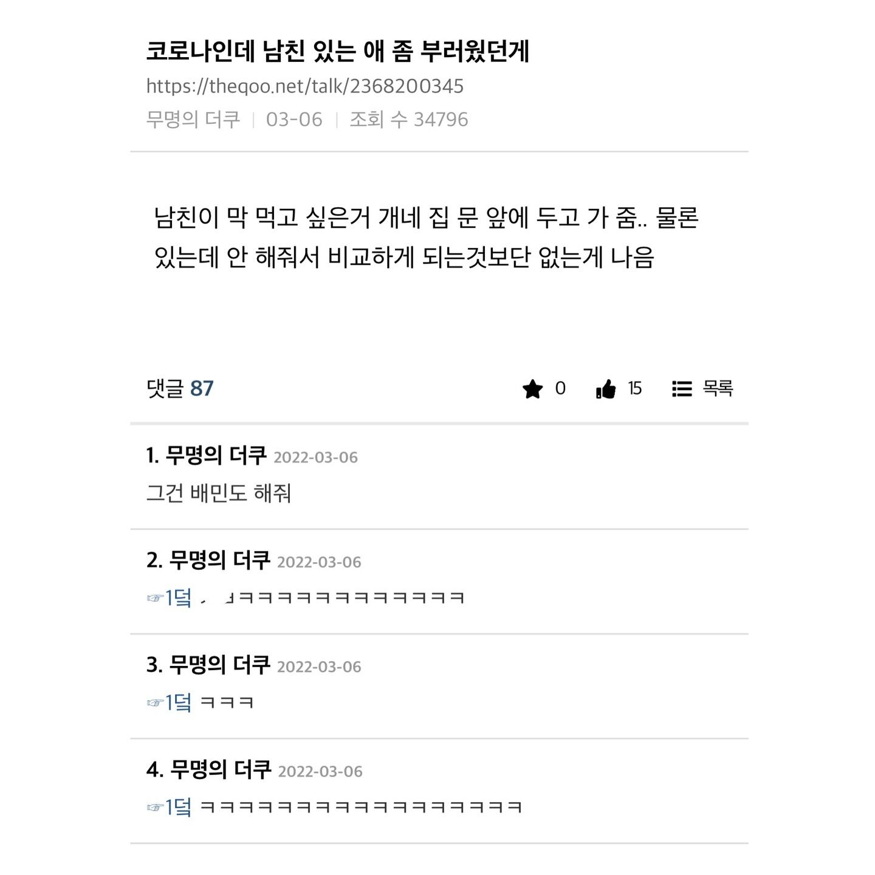The height and width of the screenshot is (875, 875).
Task: Click the comment 4 date 2022-03-06
Action: (x=320, y=772)
